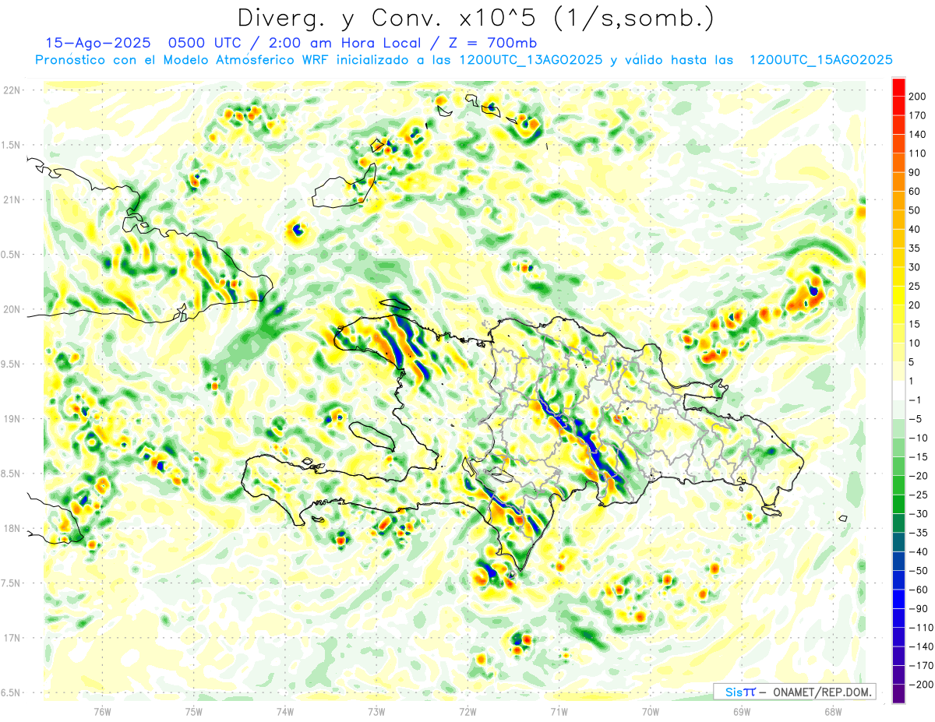Click the "1200UTC_13AGO2025" initialization time

click(x=531, y=60)
